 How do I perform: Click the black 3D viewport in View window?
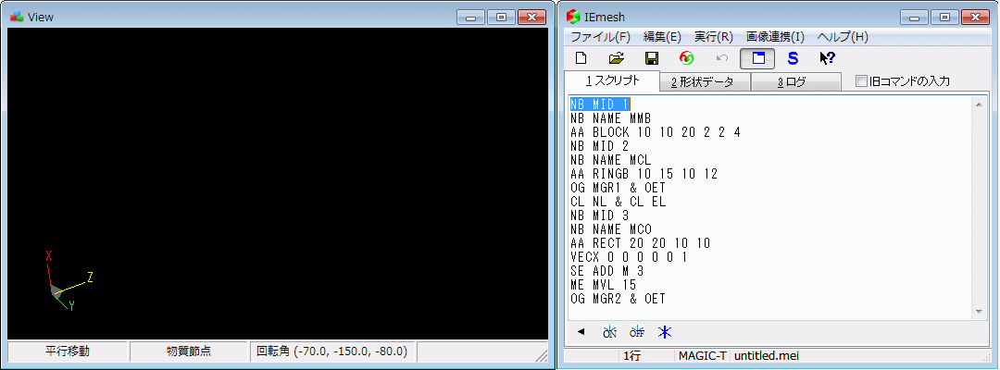[x=278, y=183]
